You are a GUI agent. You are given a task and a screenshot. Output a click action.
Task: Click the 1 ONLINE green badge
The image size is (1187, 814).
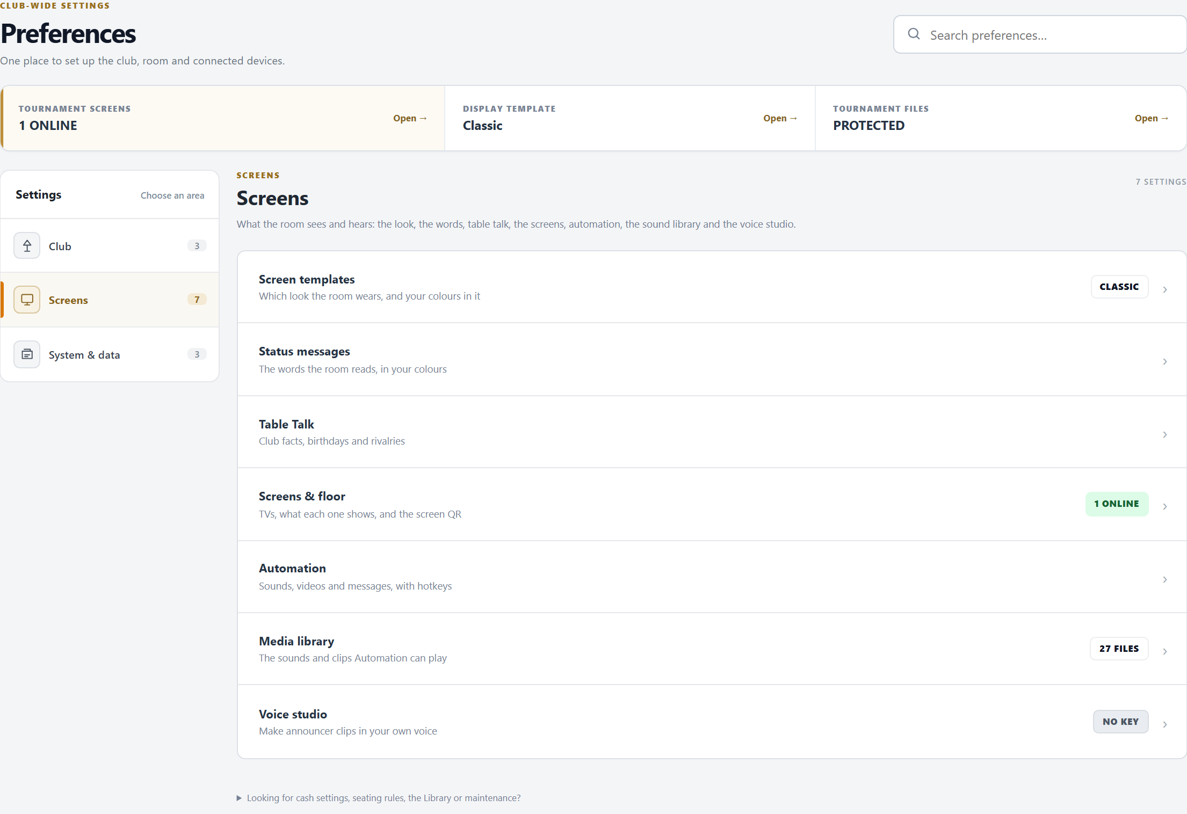click(1117, 504)
